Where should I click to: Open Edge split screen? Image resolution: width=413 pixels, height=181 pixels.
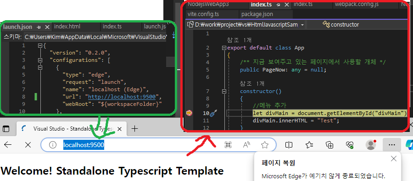click(289, 145)
